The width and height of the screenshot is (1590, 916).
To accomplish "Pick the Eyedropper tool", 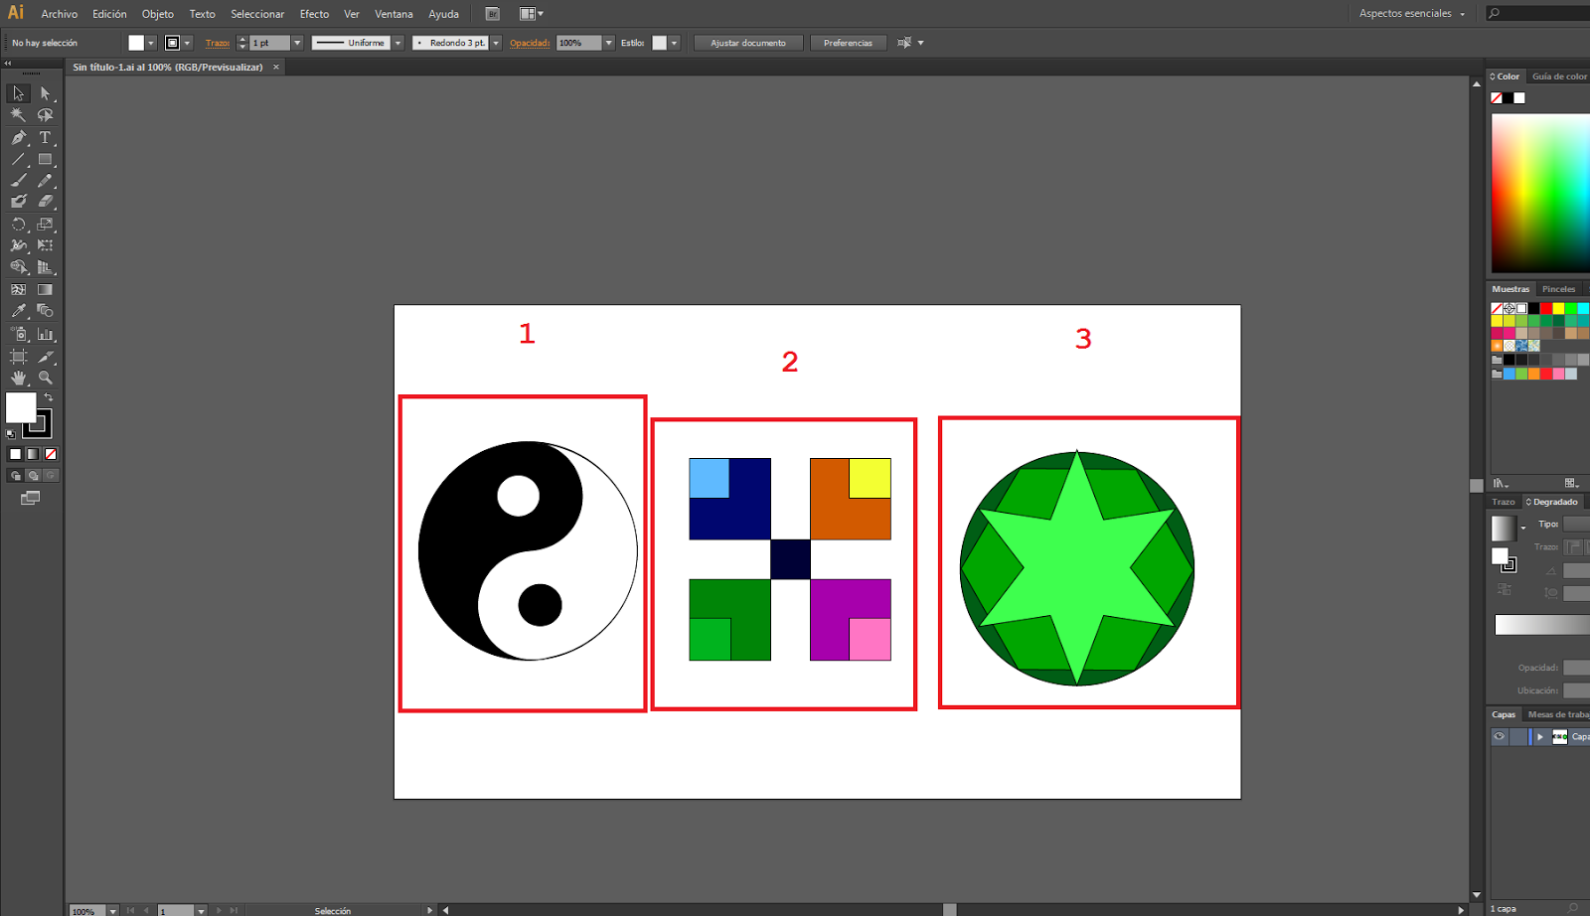I will 18,310.
